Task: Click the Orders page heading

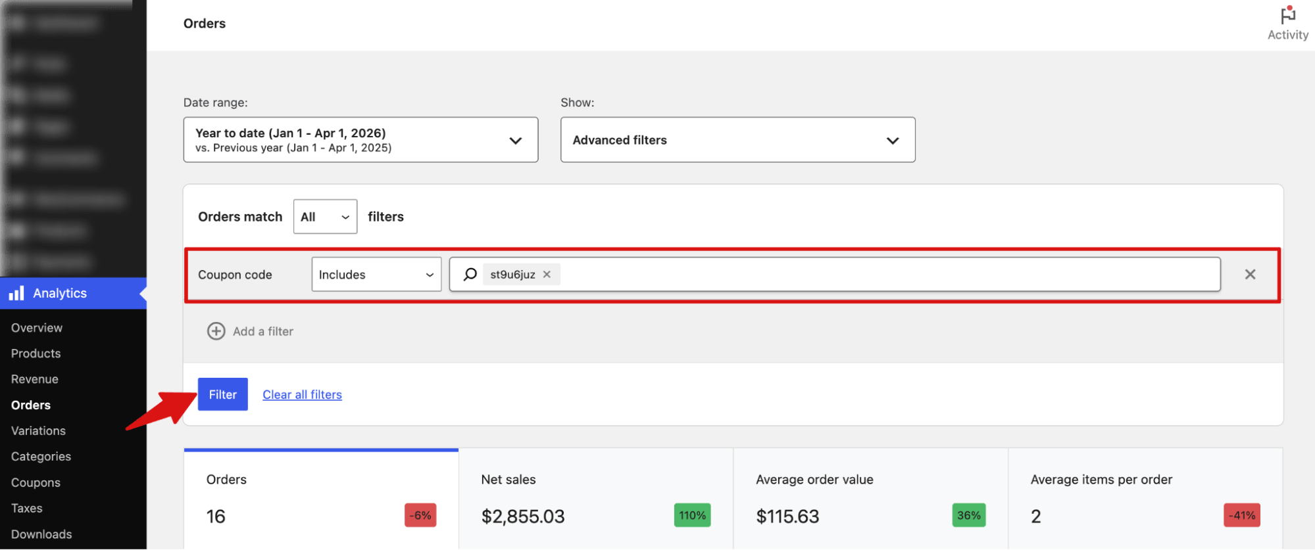Action: click(205, 24)
